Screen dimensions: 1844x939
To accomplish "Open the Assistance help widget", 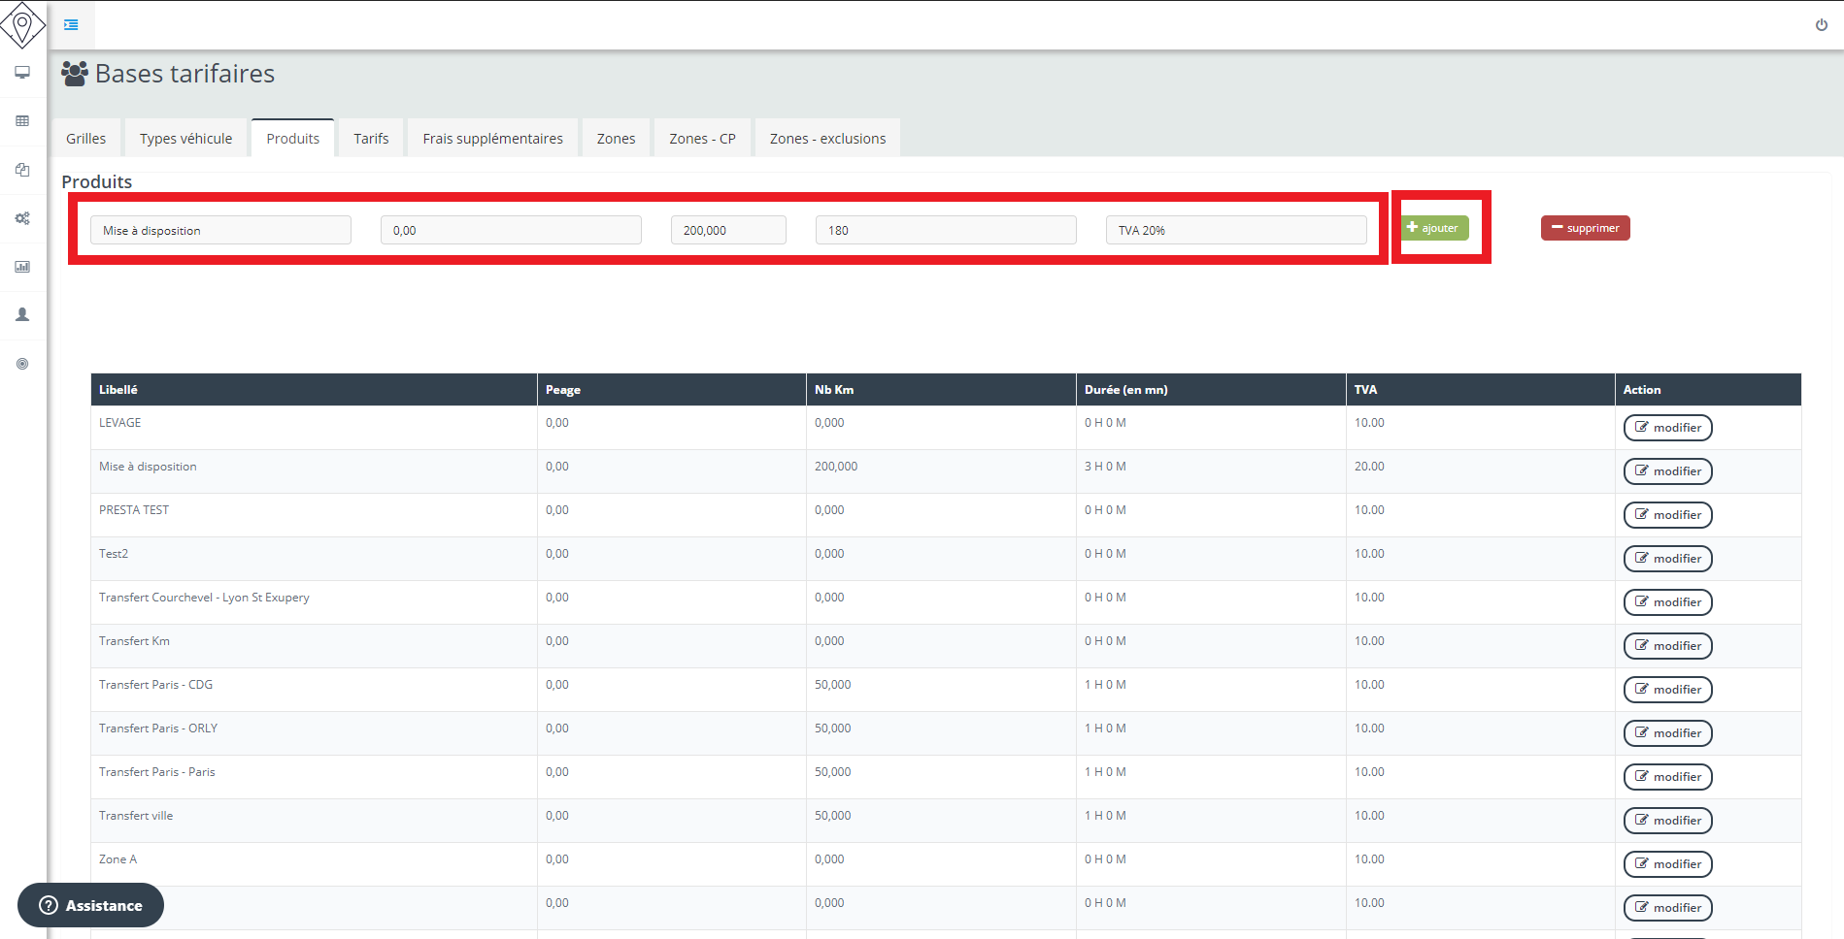I will coord(90,905).
